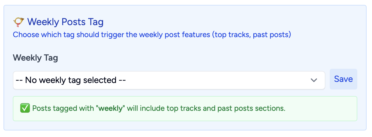Image resolution: width=372 pixels, height=137 pixels.
Task: Click the bold "weekly" word in the notice
Action: click(x=110, y=108)
